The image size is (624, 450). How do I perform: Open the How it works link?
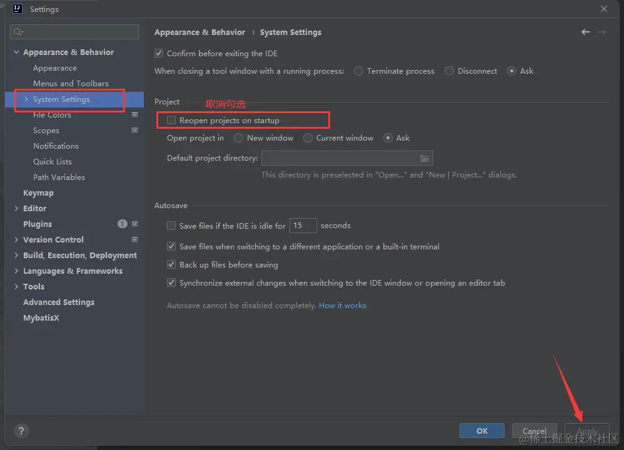(x=342, y=306)
